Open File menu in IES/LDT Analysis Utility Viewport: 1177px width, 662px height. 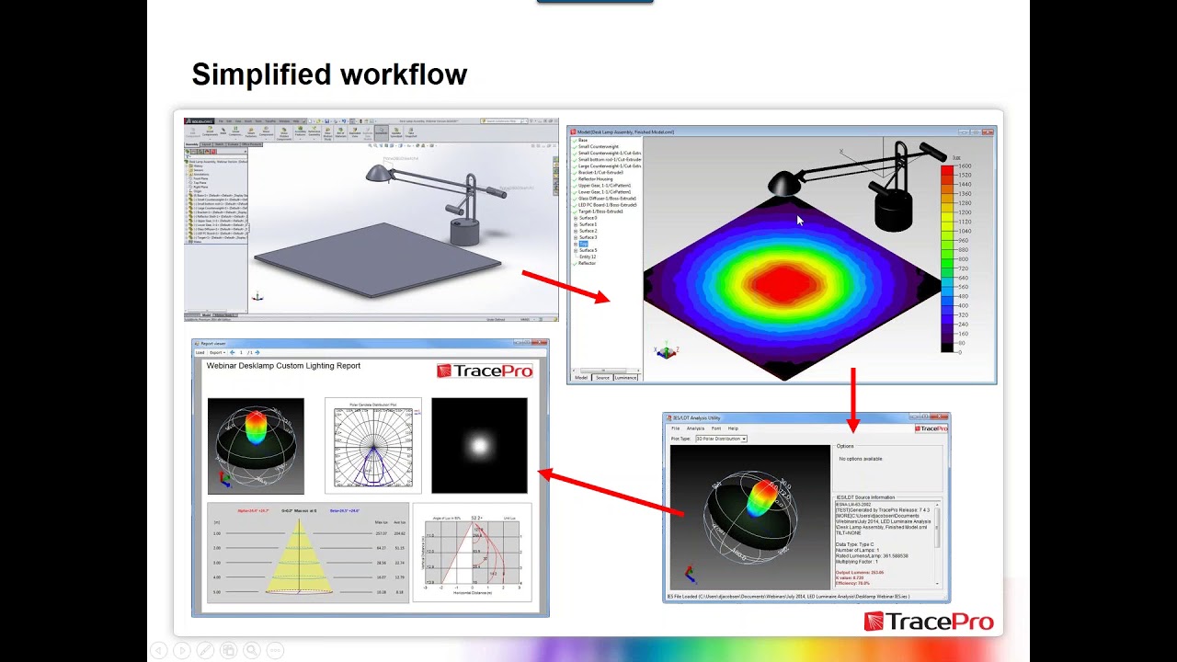(675, 428)
